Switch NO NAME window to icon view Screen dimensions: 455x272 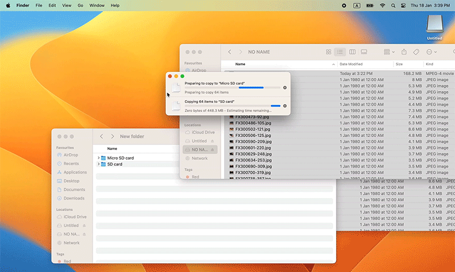pyautogui.click(x=328, y=52)
